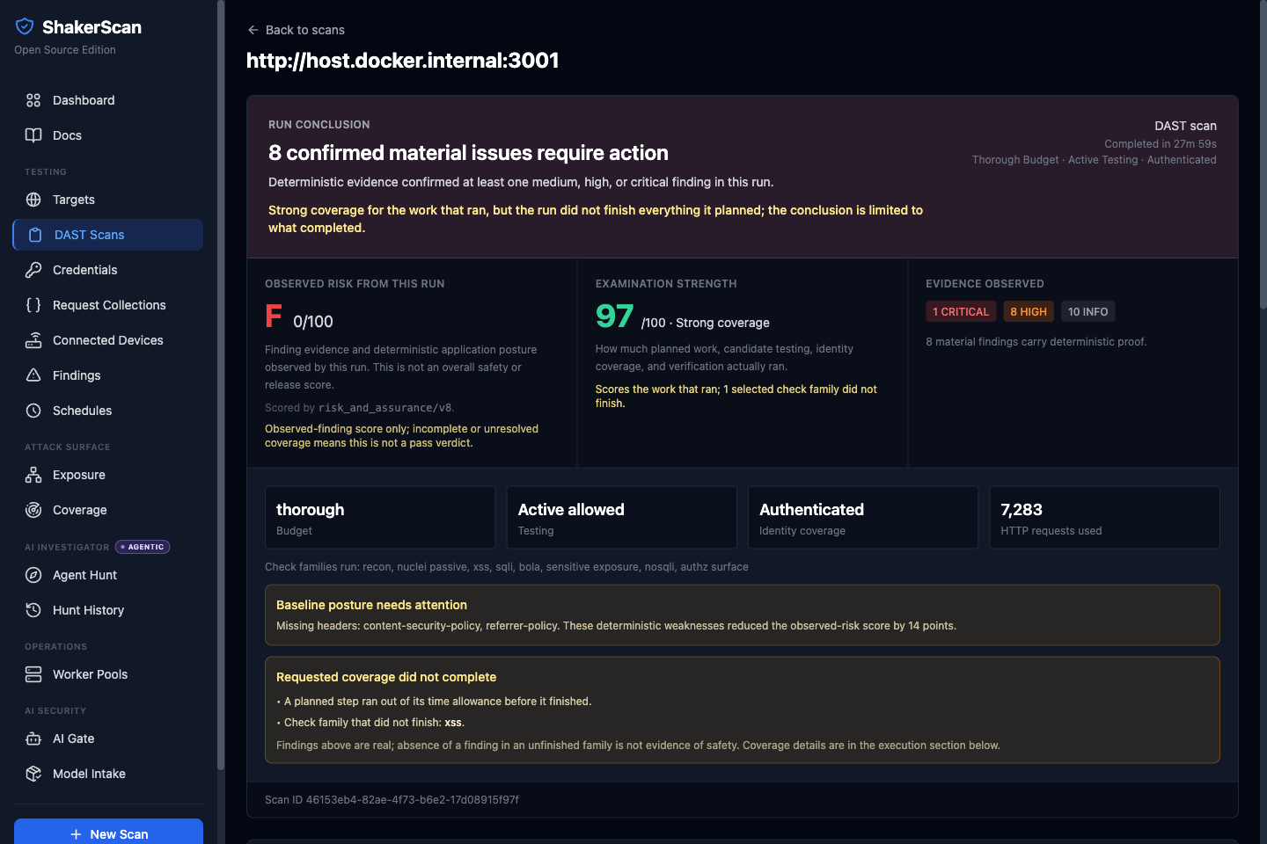Open the Dashboard grid icon
The image size is (1267, 844).
[x=33, y=100]
